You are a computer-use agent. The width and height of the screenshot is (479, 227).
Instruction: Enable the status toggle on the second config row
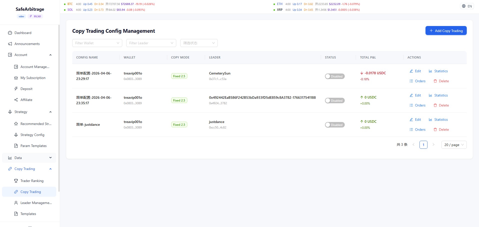[335, 100]
